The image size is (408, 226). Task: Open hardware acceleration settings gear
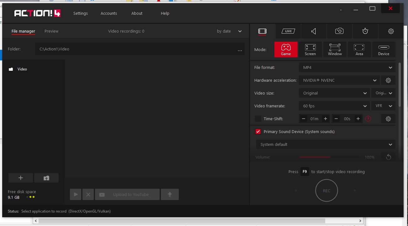tap(388, 80)
